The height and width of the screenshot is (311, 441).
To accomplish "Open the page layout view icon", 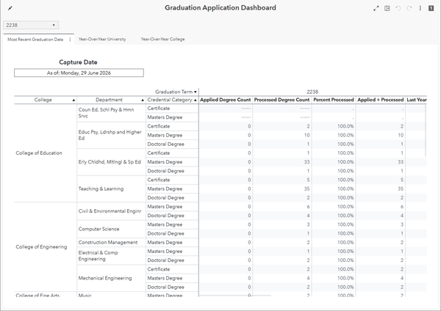I will pyautogui.click(x=387, y=8).
